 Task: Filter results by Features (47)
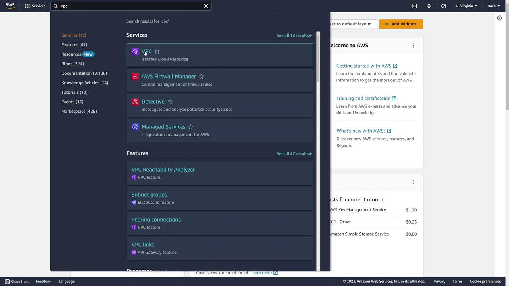pyautogui.click(x=74, y=44)
